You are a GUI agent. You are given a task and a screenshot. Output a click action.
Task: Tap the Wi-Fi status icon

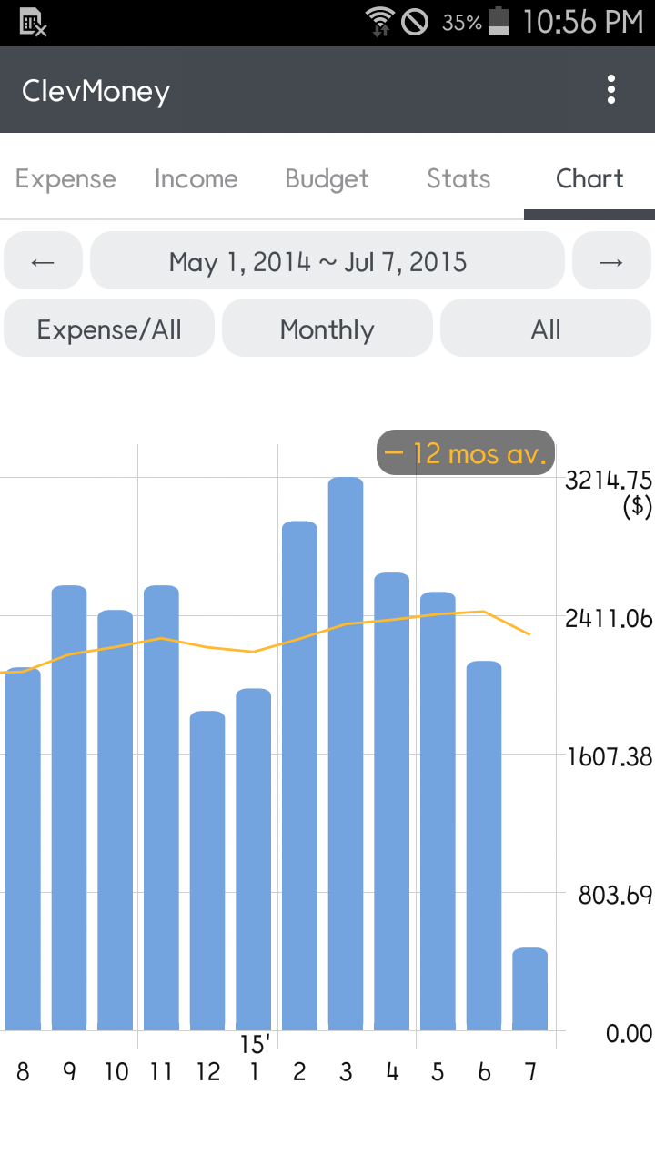(378, 22)
